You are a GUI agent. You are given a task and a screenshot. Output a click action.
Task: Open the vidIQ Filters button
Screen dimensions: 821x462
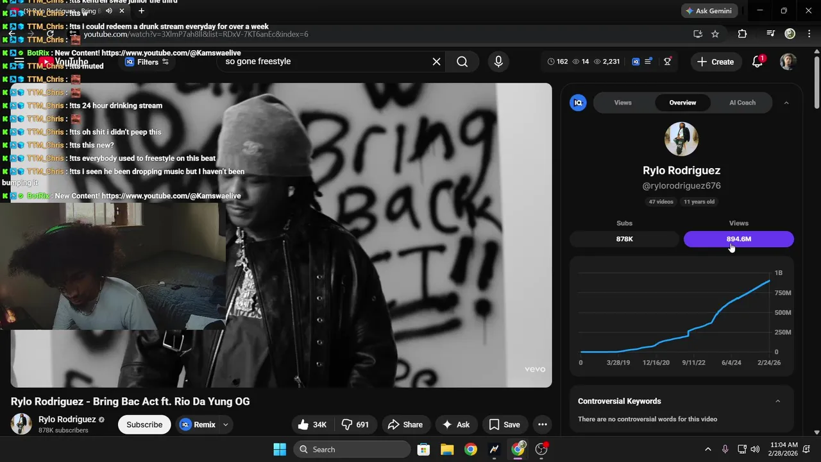148,62
